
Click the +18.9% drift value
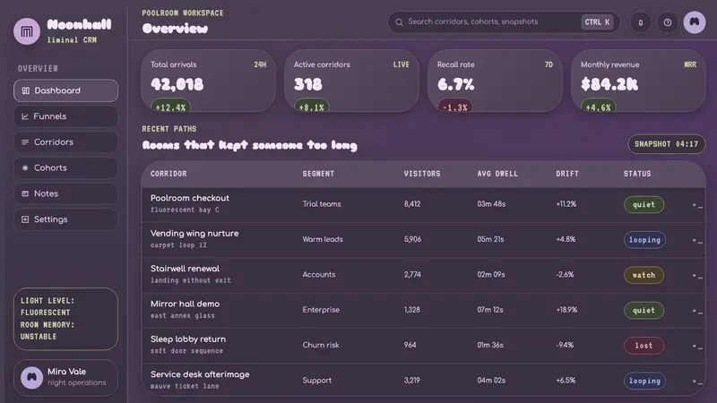tap(566, 310)
